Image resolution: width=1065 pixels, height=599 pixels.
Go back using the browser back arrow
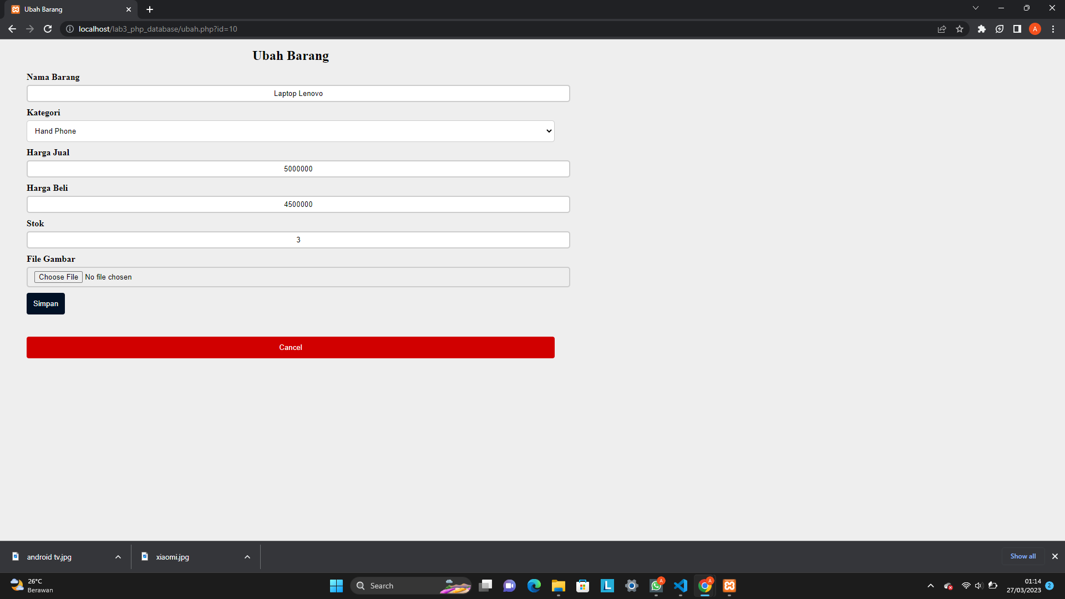[x=12, y=29]
